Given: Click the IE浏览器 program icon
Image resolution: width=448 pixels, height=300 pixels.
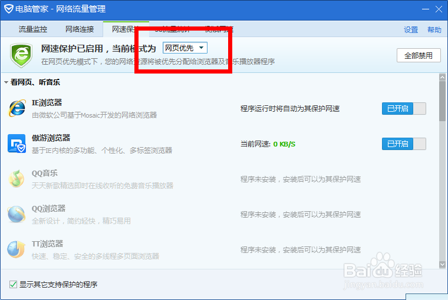Looking at the screenshot, I should (17, 109).
